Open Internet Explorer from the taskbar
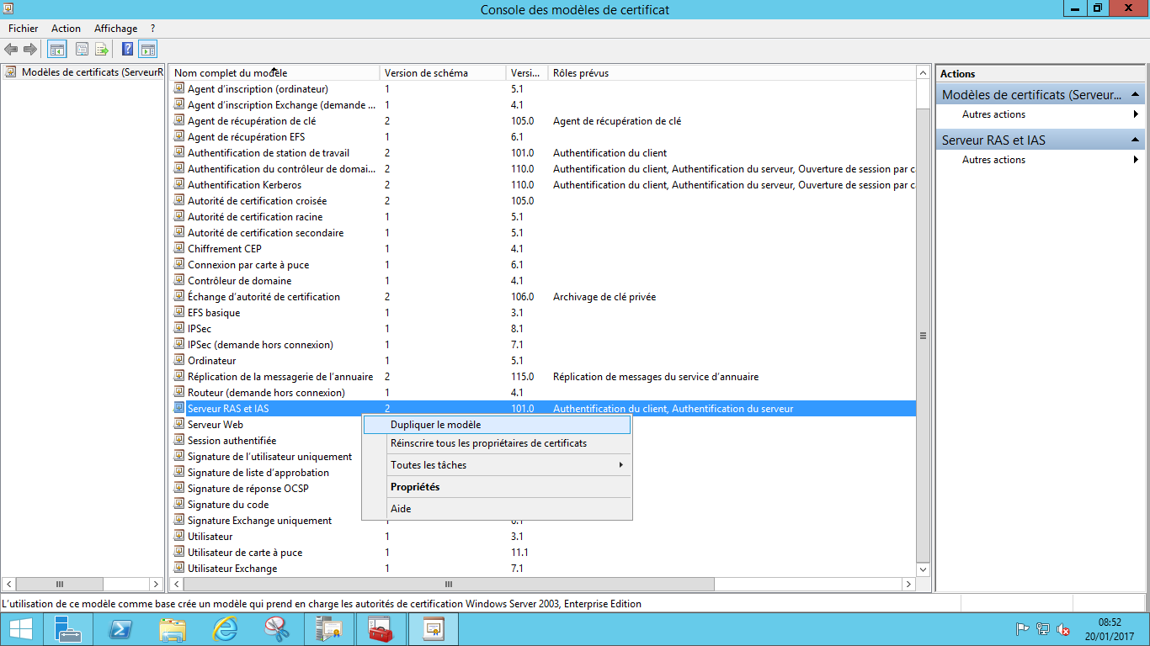Screen dimensions: 1150x646 click(x=224, y=628)
